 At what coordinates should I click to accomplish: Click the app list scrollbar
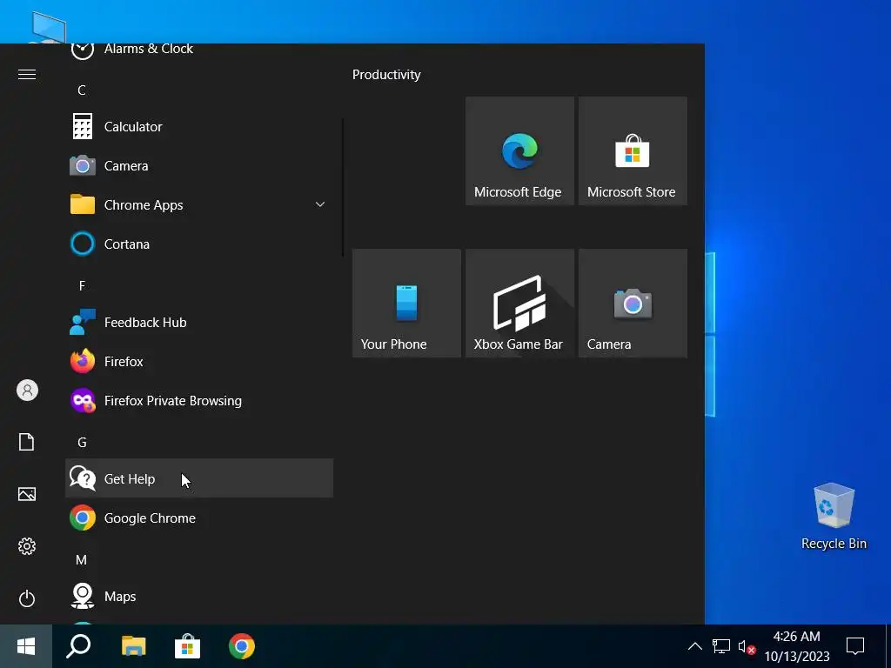343,187
